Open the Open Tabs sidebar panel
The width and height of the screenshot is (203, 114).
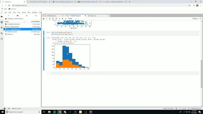2,39
